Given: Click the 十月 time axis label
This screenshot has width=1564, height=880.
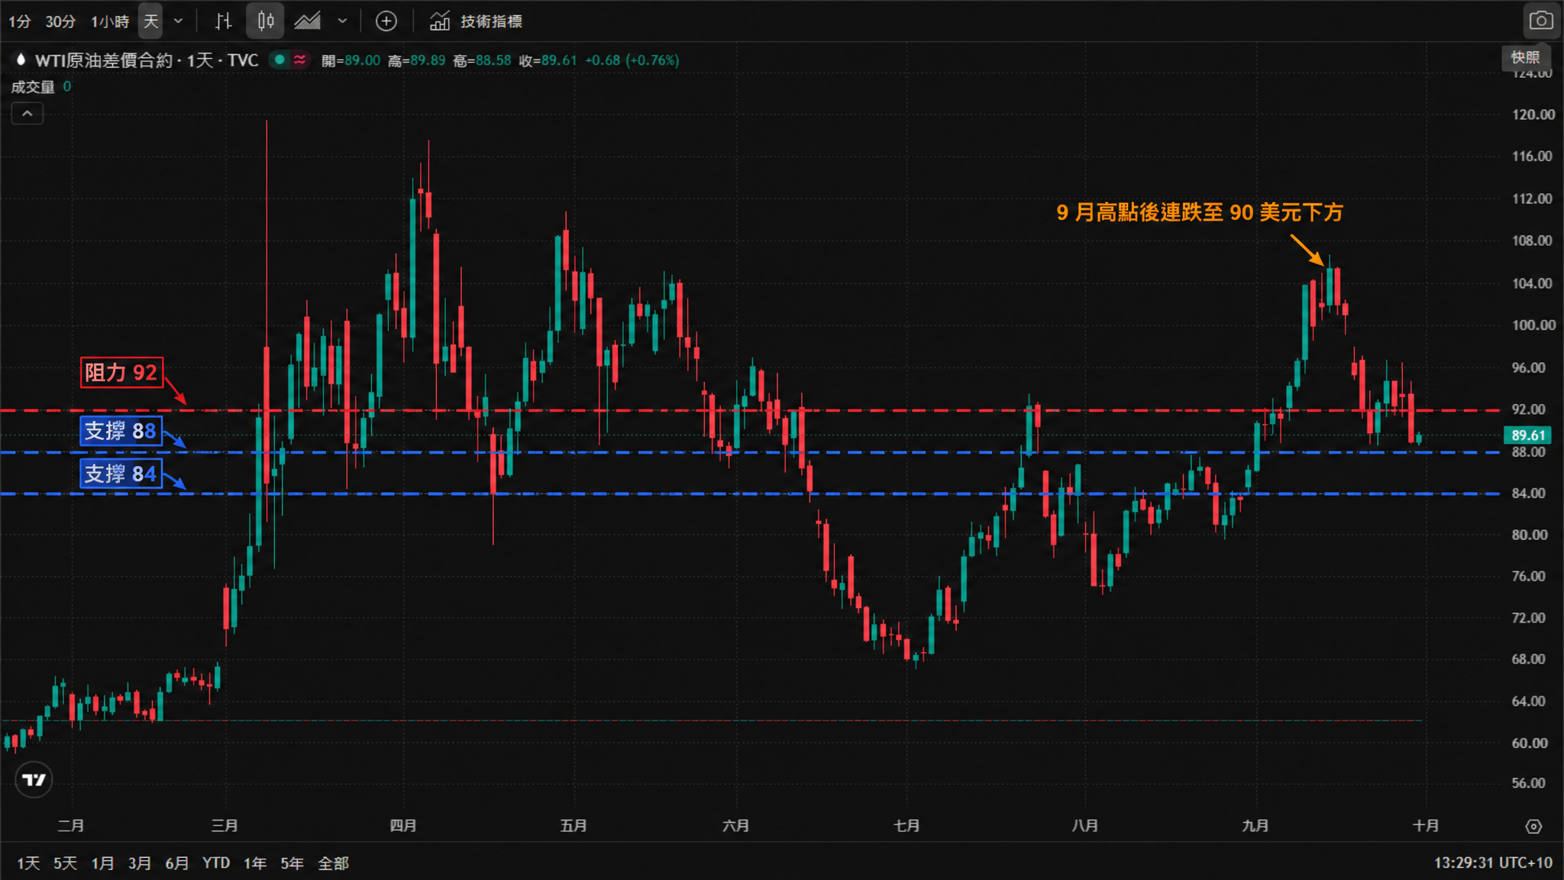Looking at the screenshot, I should [1426, 826].
